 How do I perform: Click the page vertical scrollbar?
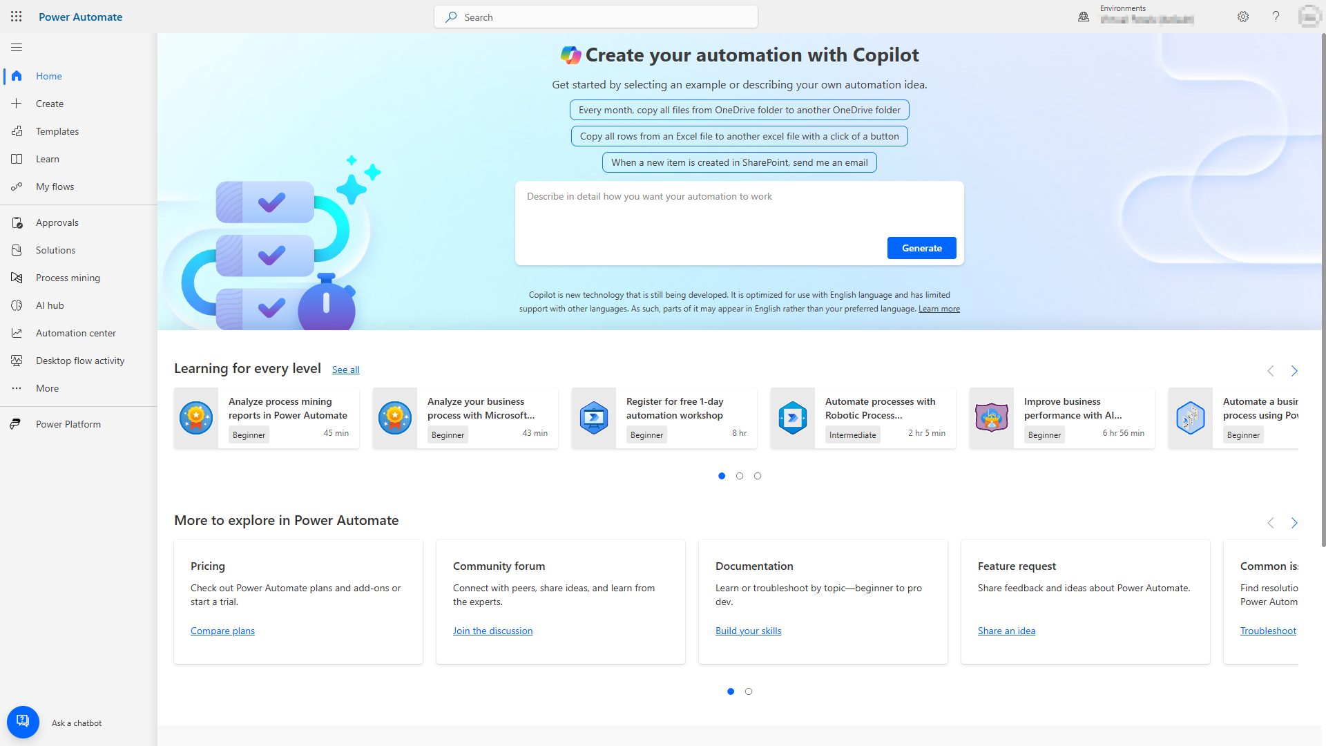coord(1323,290)
